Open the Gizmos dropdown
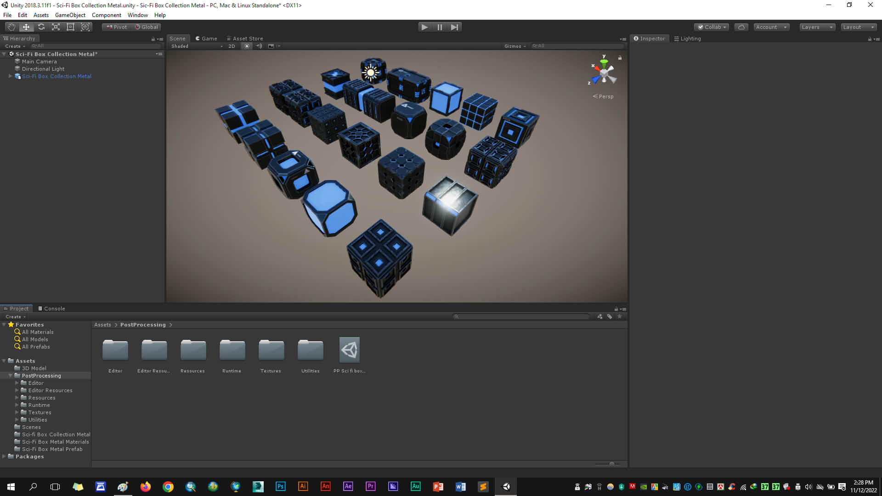This screenshot has height=496, width=882. pos(514,46)
